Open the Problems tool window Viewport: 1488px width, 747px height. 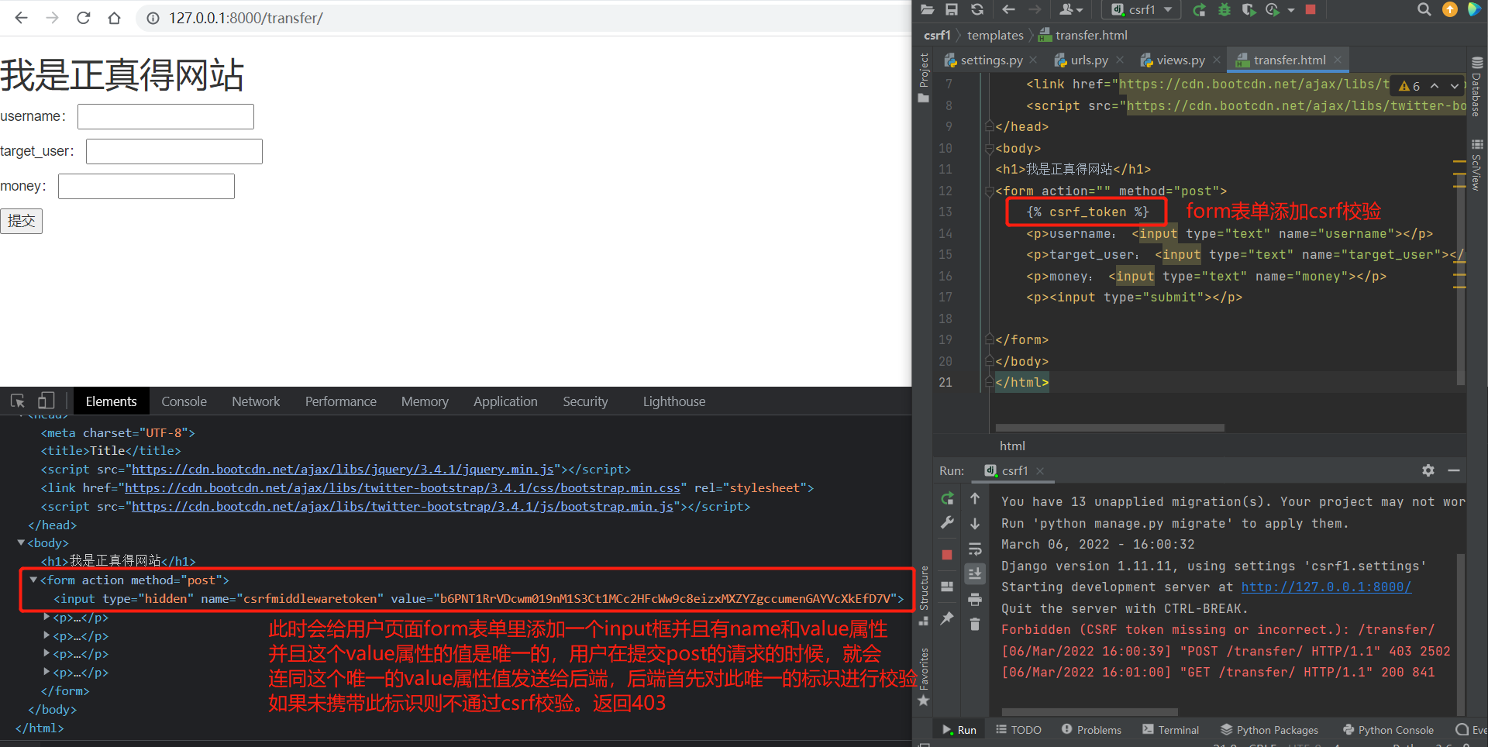coord(1091,730)
